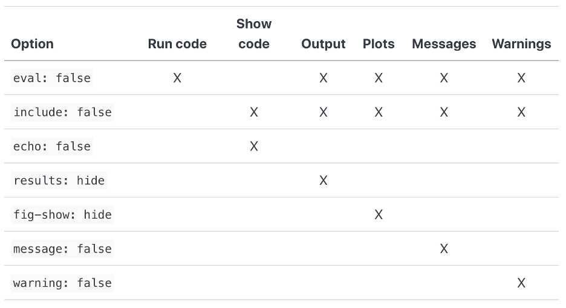Image resolution: width=566 pixels, height=308 pixels.
Task: Click the X under Messages for message: false
Action: point(444,249)
